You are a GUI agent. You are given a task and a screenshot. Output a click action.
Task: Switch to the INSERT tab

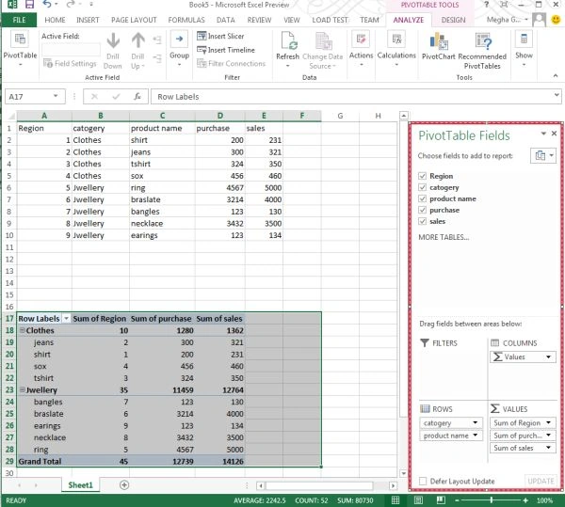click(x=88, y=20)
